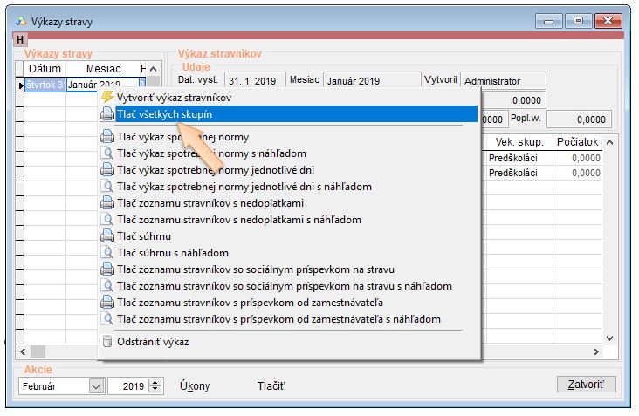This screenshot has height=416, width=639.
Task: Click the lightning icon for Vytvoriť výkaz stravníkov
Action: (107, 97)
